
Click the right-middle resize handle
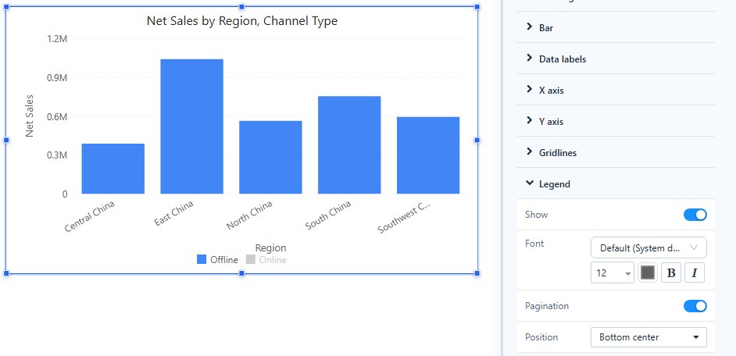(477, 140)
